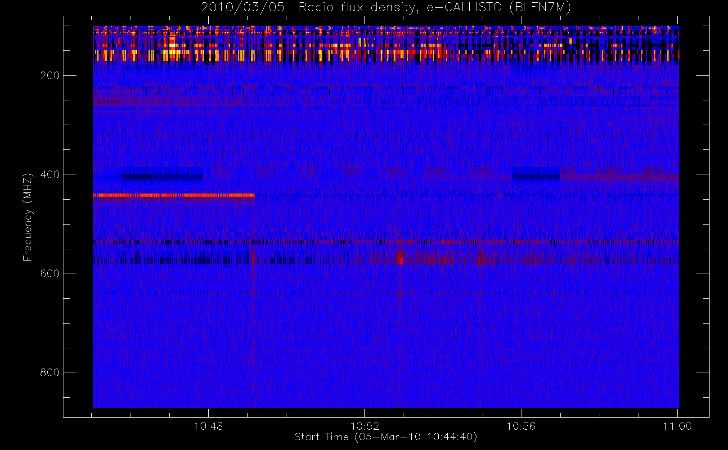Viewport: 728px width, 450px height.
Task: Click the bright red emission line near 440 MHz
Action: click(x=174, y=195)
